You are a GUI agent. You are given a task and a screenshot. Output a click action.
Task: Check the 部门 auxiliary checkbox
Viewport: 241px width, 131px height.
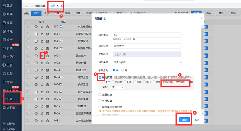[144, 82]
